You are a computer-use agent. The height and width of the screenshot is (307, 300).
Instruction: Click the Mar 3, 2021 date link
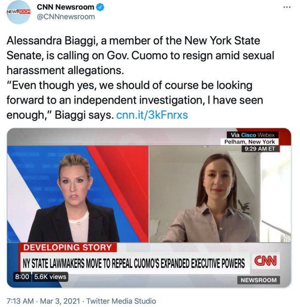(60, 301)
